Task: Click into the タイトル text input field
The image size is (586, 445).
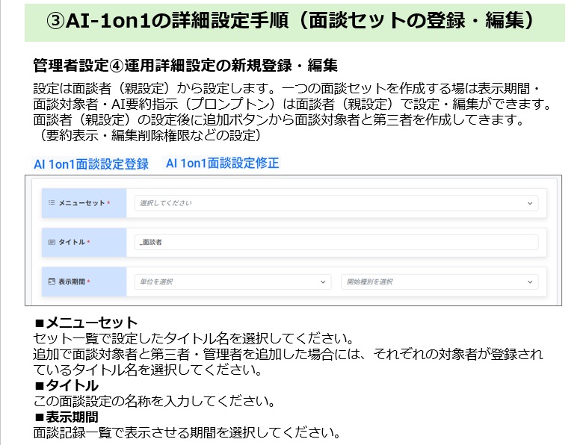Action: tap(336, 243)
